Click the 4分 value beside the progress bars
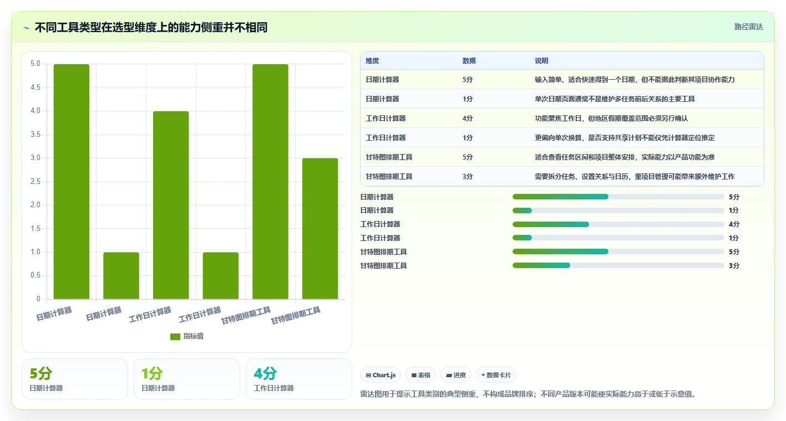 [734, 224]
